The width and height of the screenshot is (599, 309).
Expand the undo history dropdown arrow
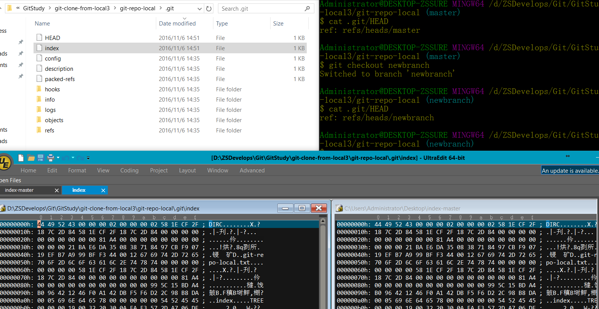coord(72,158)
